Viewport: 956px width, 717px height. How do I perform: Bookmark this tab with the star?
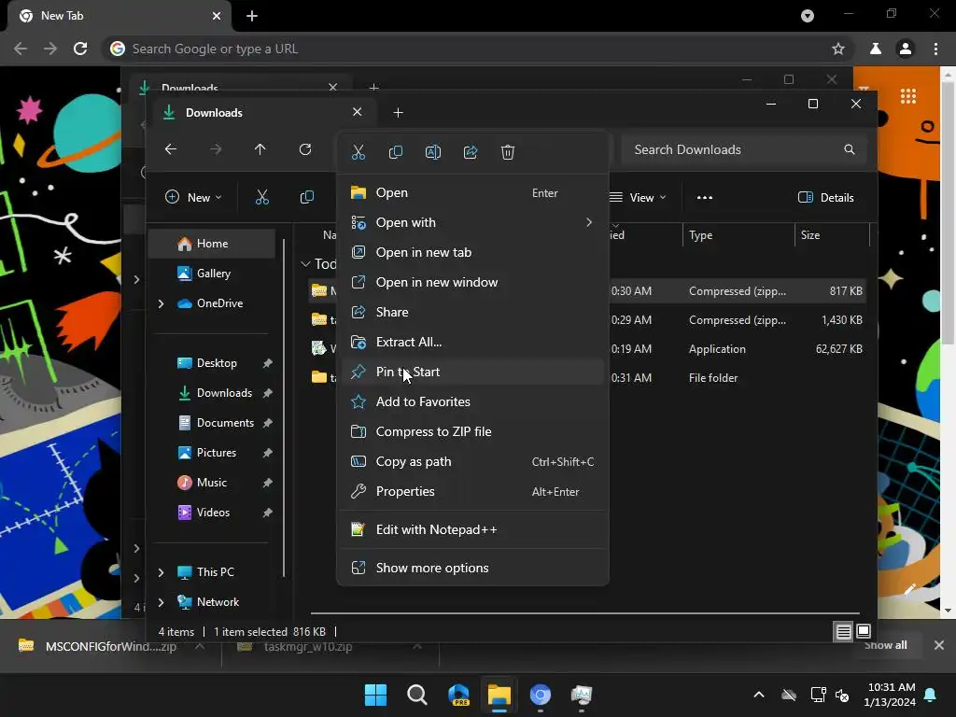(x=838, y=49)
